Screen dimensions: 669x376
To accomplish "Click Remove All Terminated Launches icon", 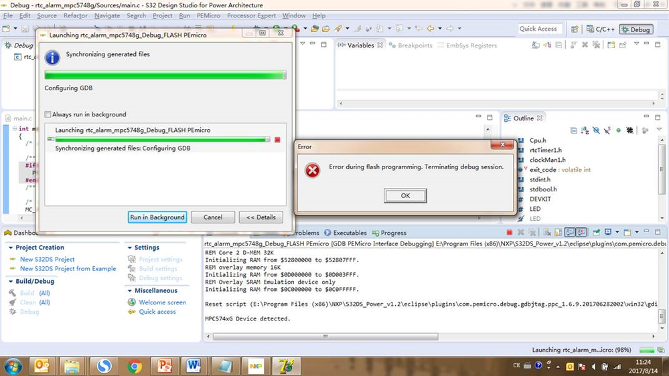I will (x=532, y=232).
